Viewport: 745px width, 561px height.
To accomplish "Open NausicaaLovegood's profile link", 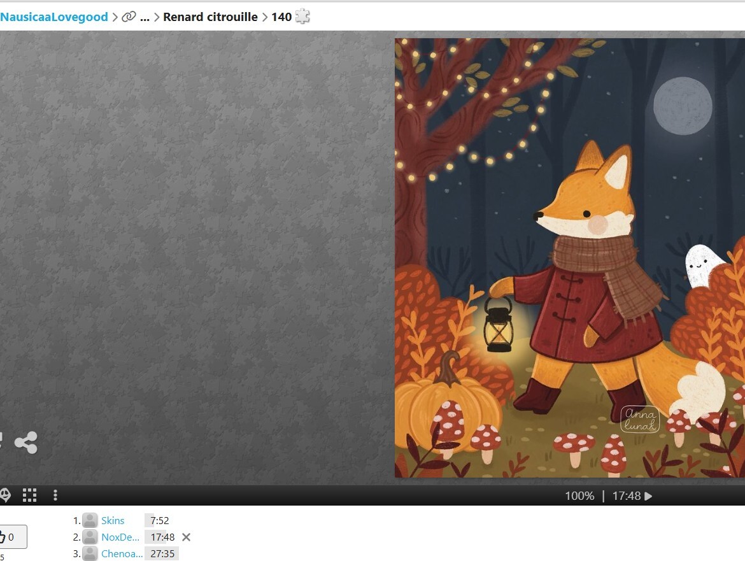I will pyautogui.click(x=53, y=17).
